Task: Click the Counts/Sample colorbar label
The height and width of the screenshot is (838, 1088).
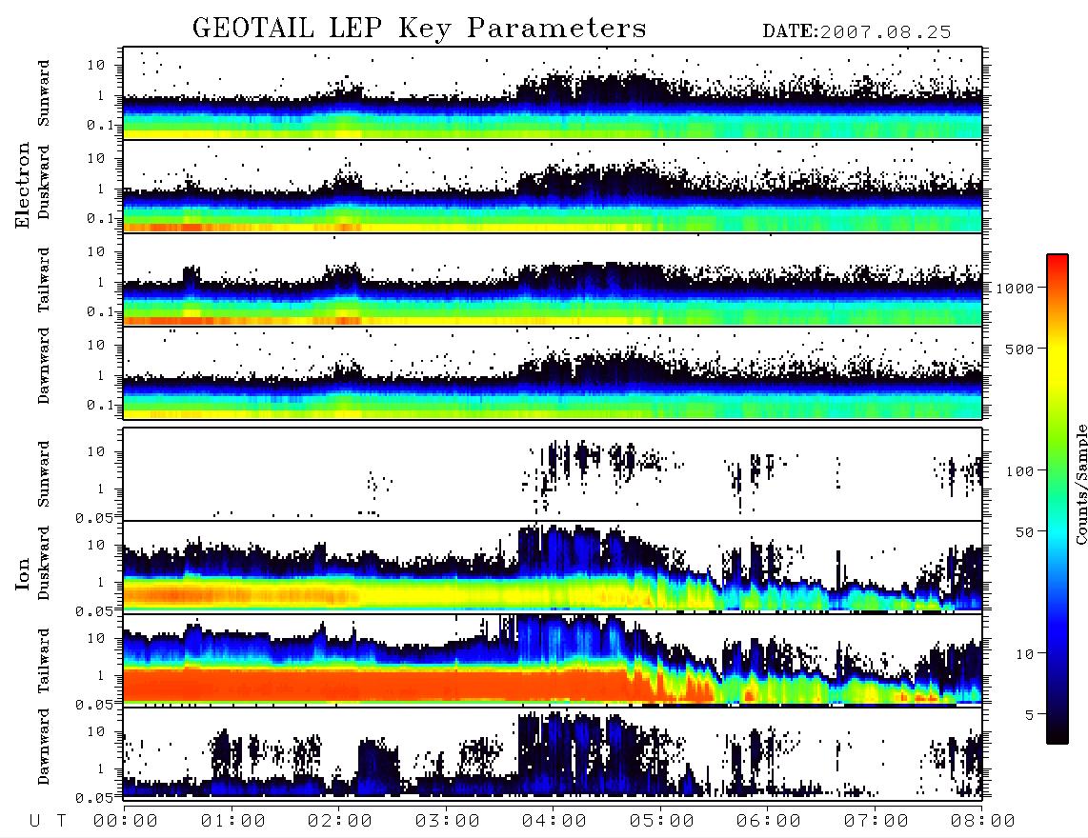Action: coord(1080,484)
